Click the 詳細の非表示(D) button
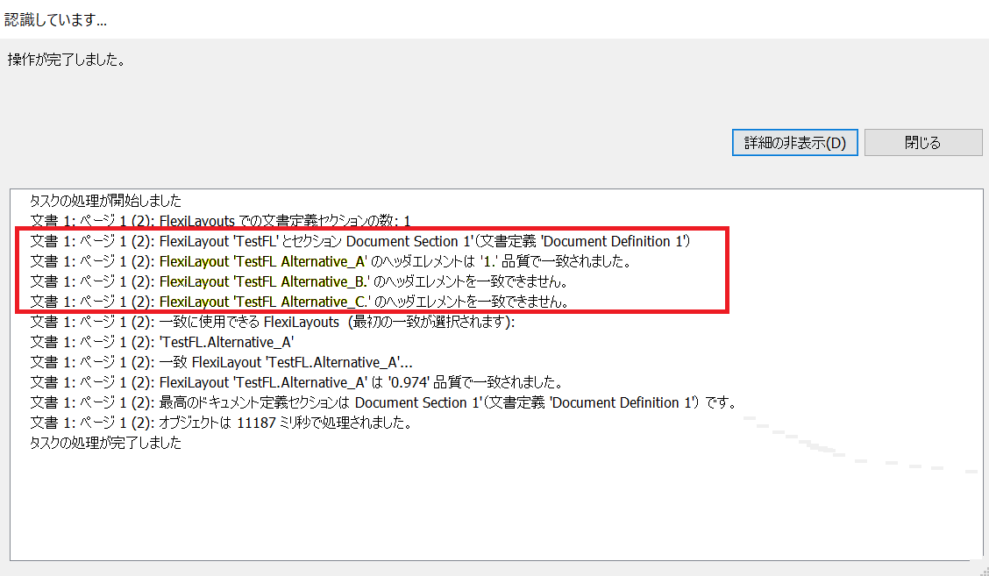Image resolution: width=989 pixels, height=576 pixels. click(794, 143)
